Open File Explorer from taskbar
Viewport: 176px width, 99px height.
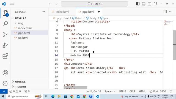59,97
